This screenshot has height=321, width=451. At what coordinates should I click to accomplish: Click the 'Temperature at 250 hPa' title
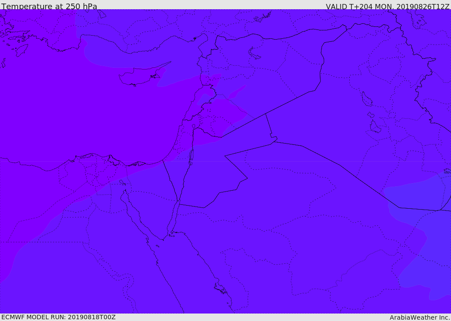point(49,6)
